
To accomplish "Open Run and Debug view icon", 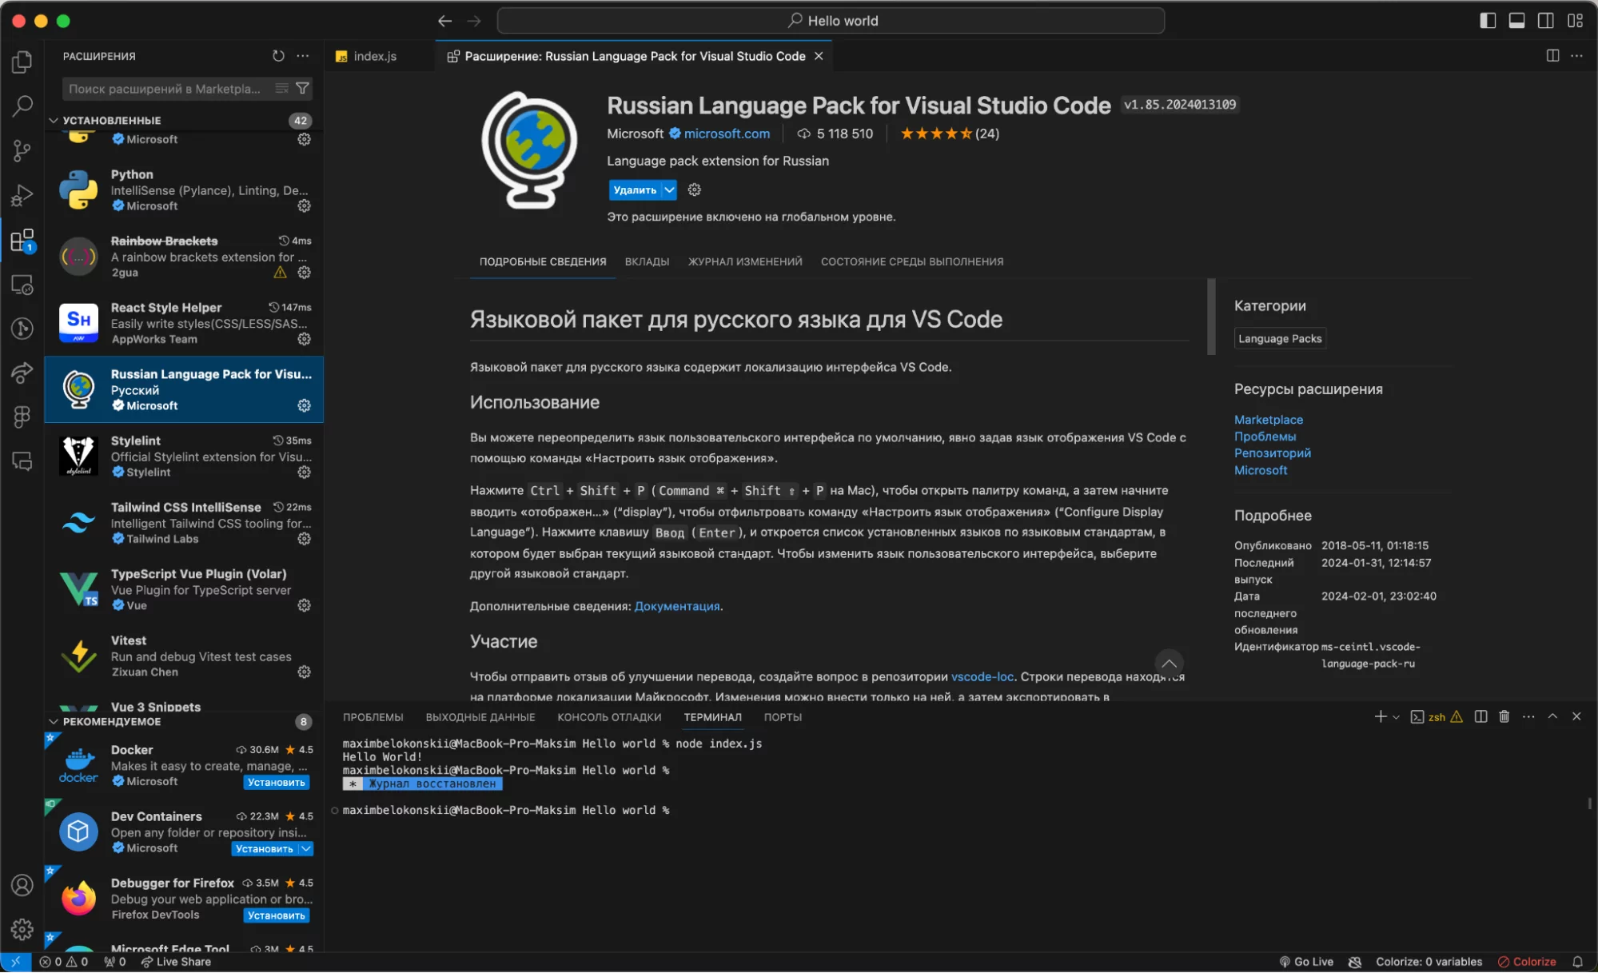I will (x=22, y=195).
